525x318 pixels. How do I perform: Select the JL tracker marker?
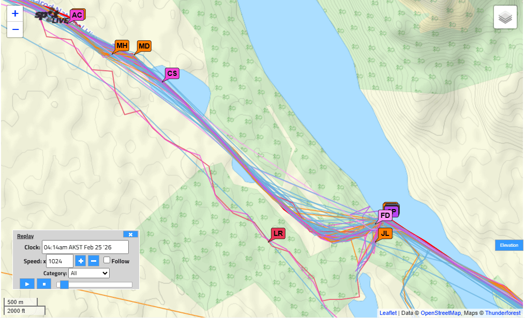(x=385, y=233)
